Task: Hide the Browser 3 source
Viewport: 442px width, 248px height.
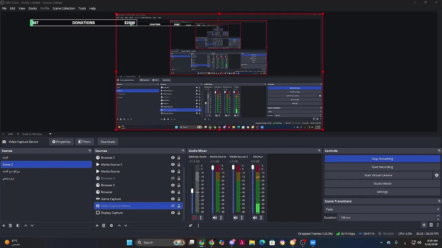Action: click(173, 185)
